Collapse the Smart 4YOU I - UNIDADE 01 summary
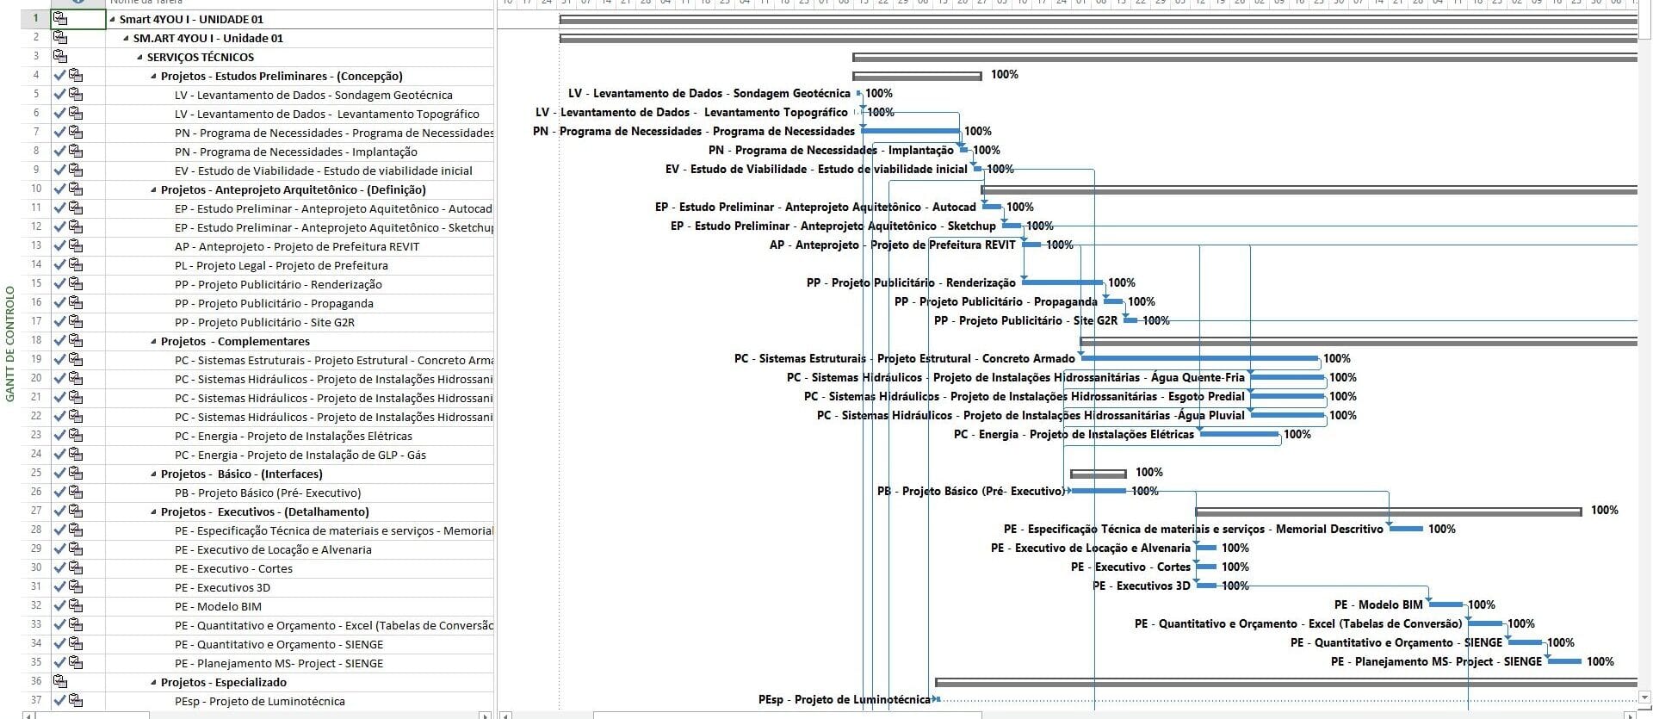This screenshot has width=1653, height=719. [113, 19]
